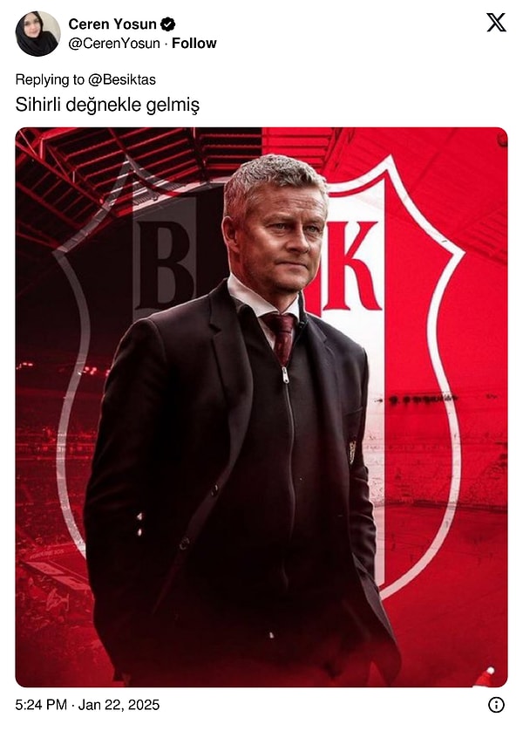Click the red letter K in crest
The width and height of the screenshot is (523, 731).
[x=350, y=266]
